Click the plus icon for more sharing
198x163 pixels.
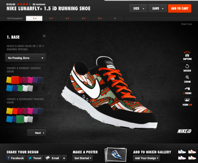[x=64, y=158]
